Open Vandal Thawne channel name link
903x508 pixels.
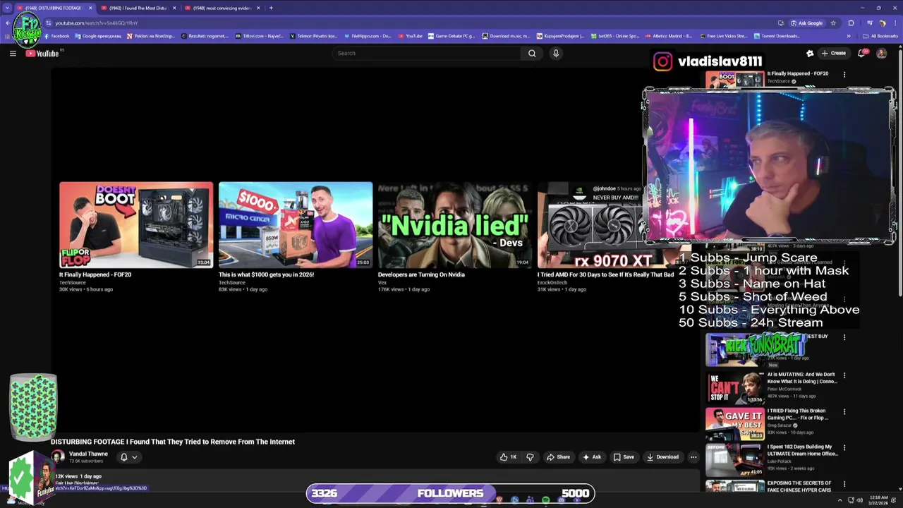pyautogui.click(x=88, y=454)
